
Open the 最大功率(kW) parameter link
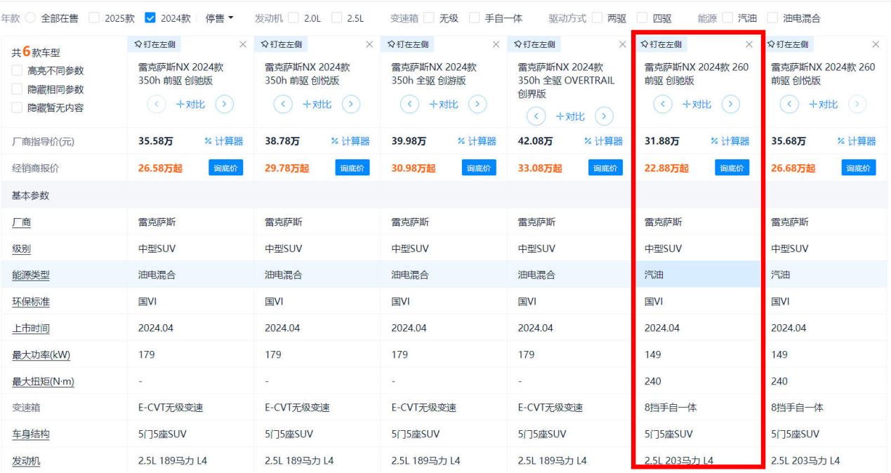coord(41,354)
